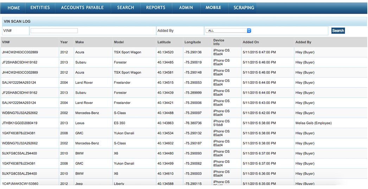The image size is (368, 189).
Task: Click Jeep make cell
Action: point(79,184)
